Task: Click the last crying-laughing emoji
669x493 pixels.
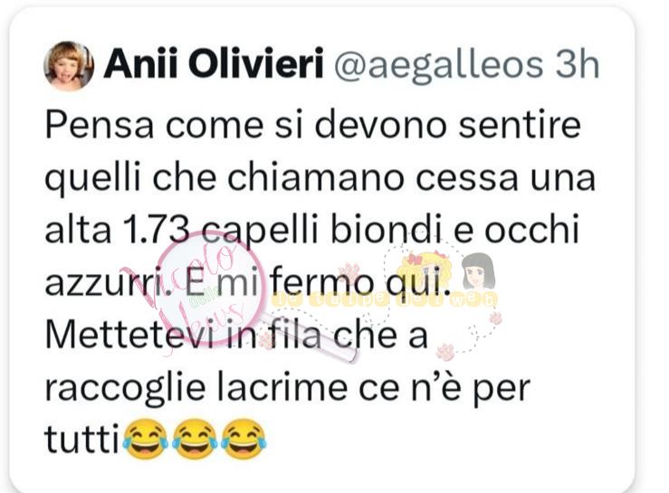Action: [244, 440]
